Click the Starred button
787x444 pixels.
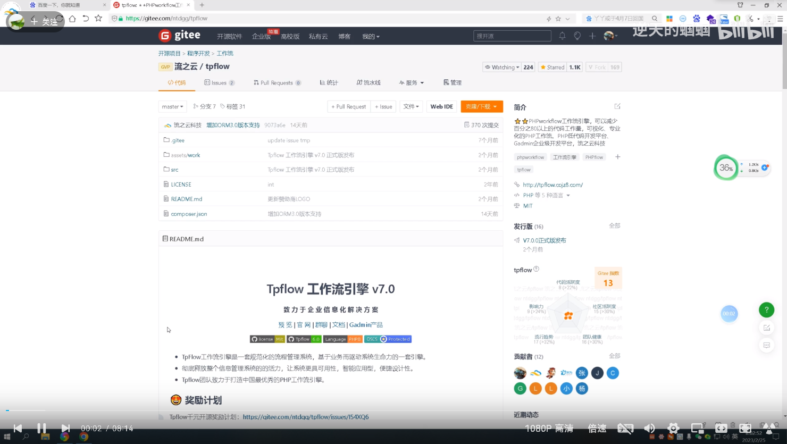(x=552, y=67)
